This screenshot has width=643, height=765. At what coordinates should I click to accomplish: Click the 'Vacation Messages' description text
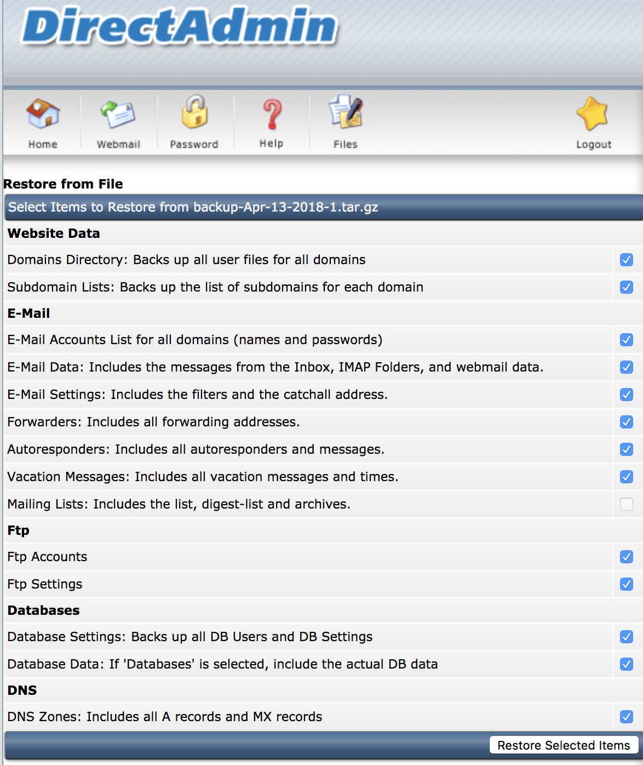pyautogui.click(x=203, y=477)
